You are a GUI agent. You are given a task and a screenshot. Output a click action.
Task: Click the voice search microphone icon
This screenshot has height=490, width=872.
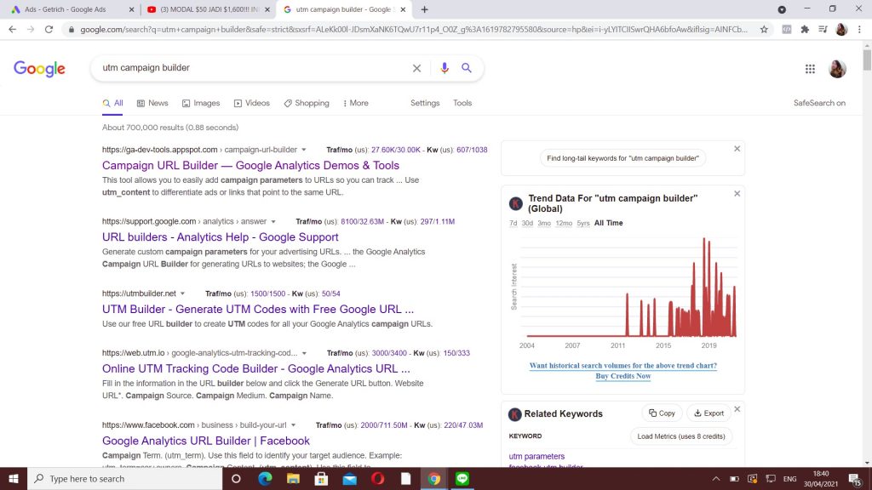click(444, 68)
